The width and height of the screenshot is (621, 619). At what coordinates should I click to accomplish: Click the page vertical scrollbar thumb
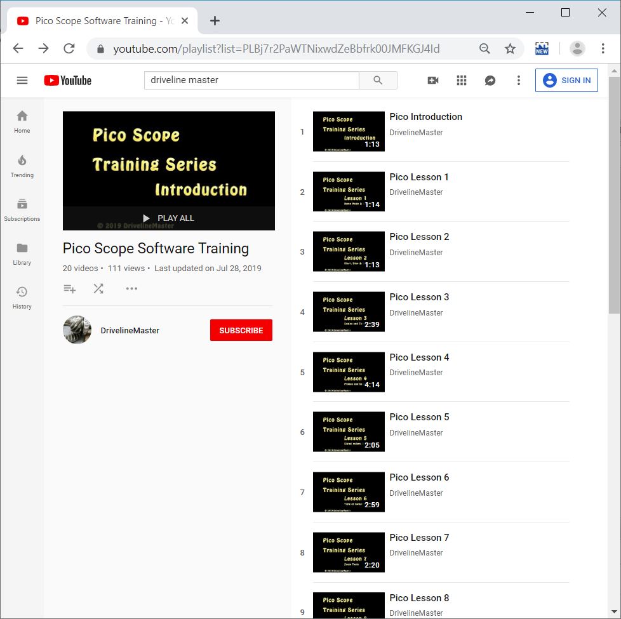click(x=614, y=195)
